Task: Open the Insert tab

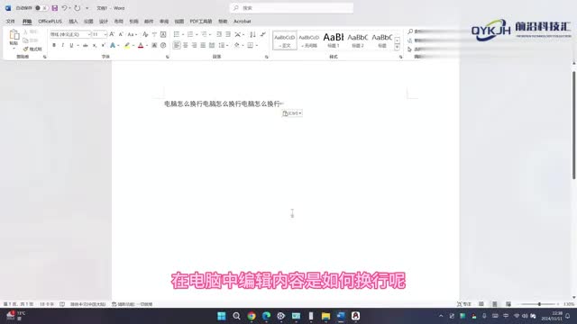Action: click(x=73, y=22)
